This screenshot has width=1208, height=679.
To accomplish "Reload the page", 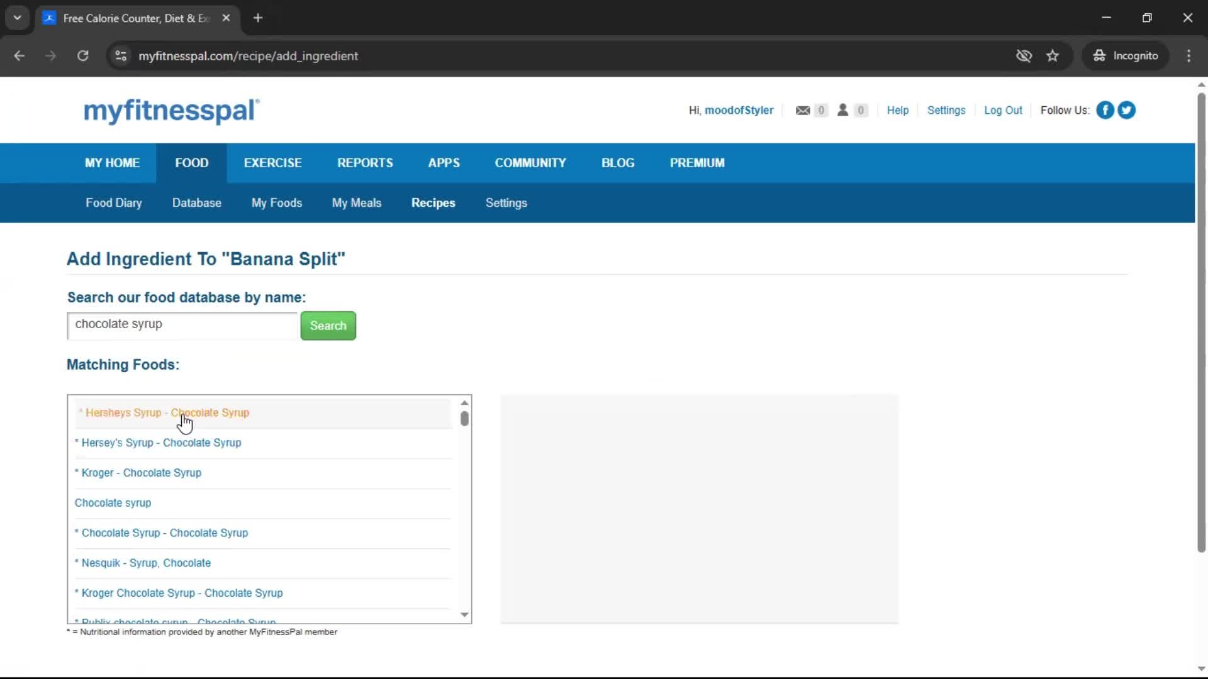I will (82, 56).
